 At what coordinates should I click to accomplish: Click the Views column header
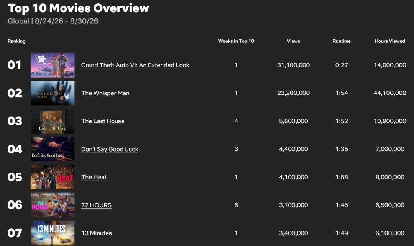tap(293, 41)
